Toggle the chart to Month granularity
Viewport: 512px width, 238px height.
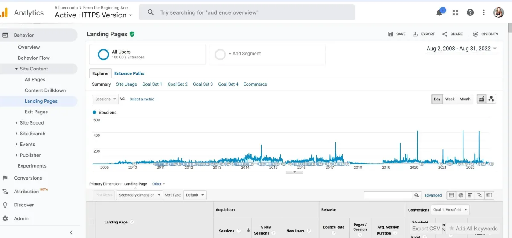[x=465, y=99]
